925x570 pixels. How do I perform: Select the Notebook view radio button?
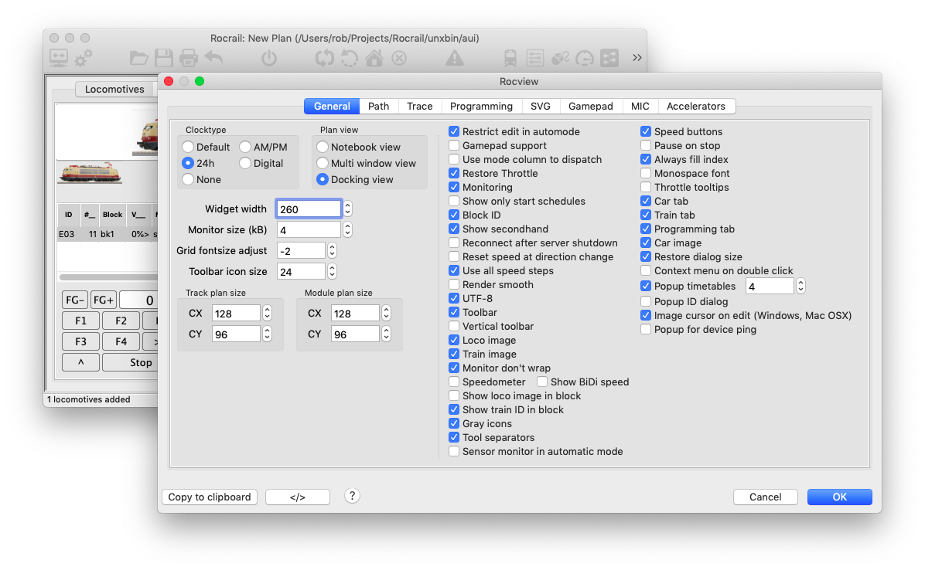(322, 147)
